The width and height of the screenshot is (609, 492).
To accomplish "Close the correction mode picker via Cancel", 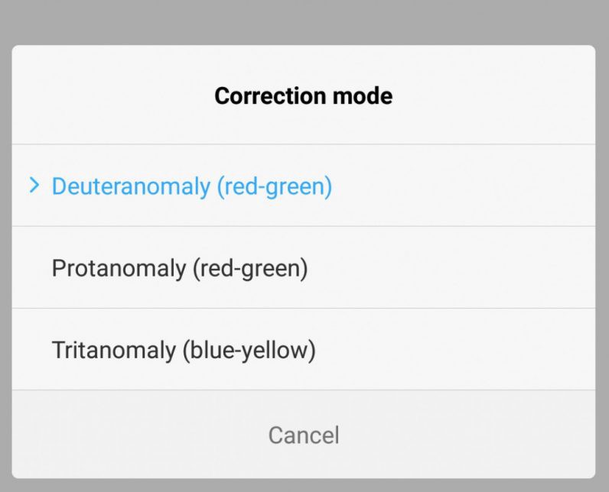I will click(x=303, y=435).
